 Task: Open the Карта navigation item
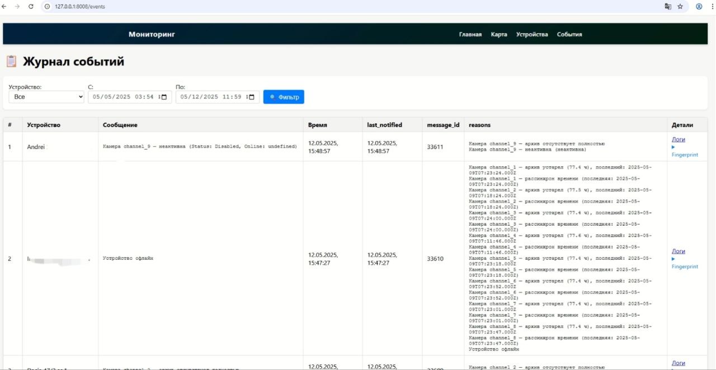pyautogui.click(x=499, y=34)
